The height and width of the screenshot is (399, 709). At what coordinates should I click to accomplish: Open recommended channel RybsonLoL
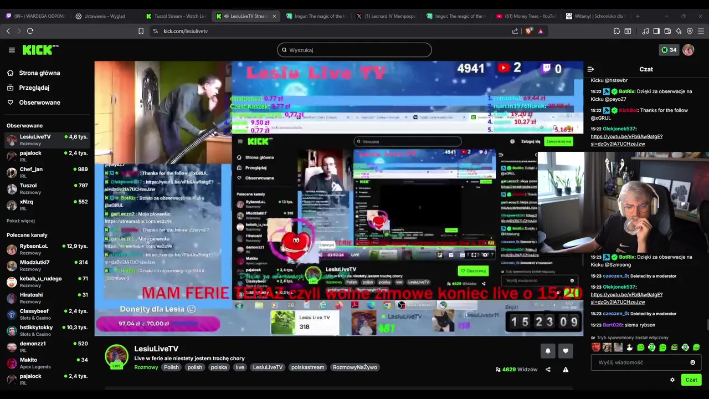[47, 249]
